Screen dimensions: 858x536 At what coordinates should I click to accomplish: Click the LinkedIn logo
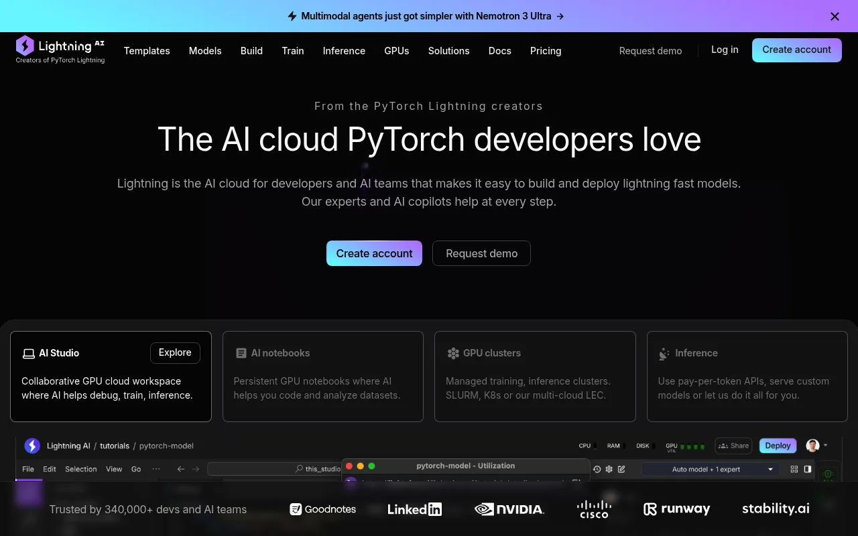[414, 509]
